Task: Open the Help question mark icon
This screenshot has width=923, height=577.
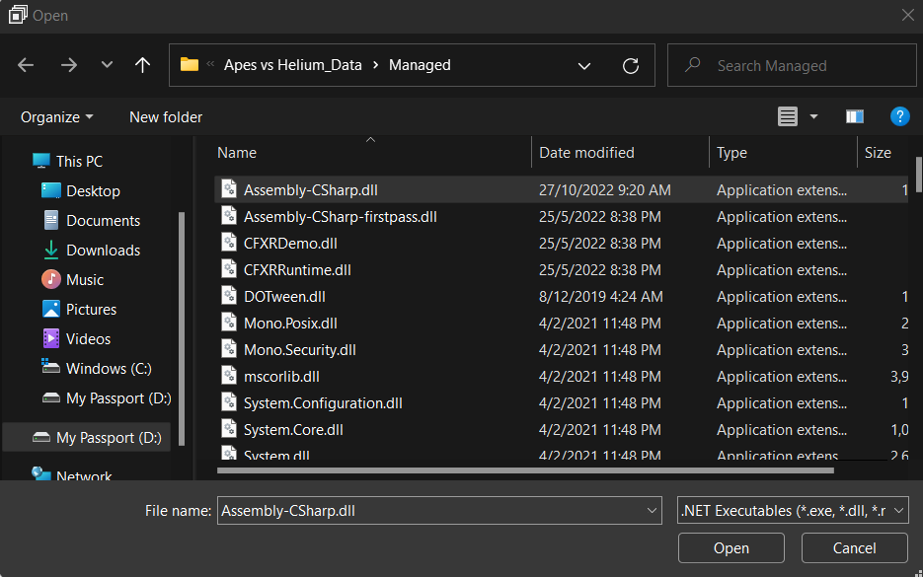Action: click(899, 116)
